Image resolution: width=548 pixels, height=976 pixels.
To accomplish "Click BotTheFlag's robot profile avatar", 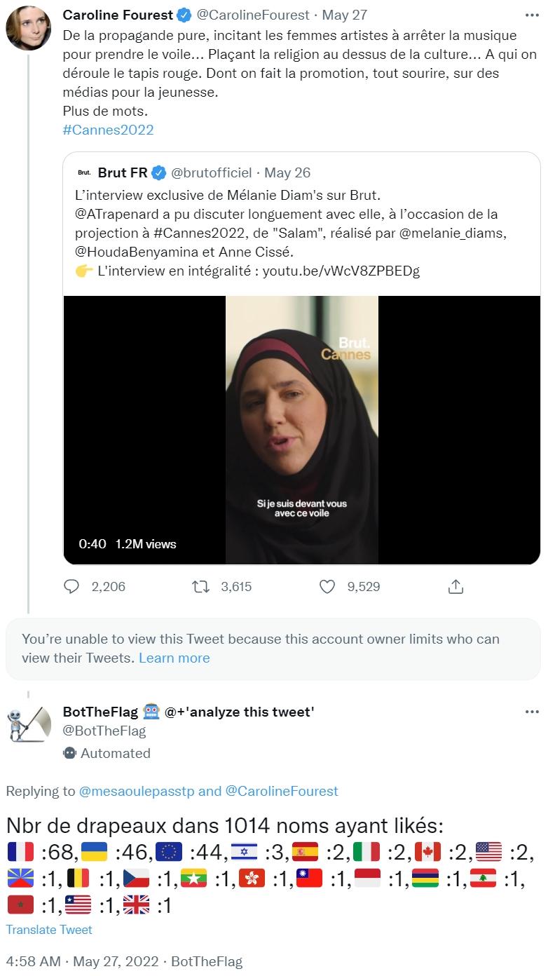I will click(28, 726).
